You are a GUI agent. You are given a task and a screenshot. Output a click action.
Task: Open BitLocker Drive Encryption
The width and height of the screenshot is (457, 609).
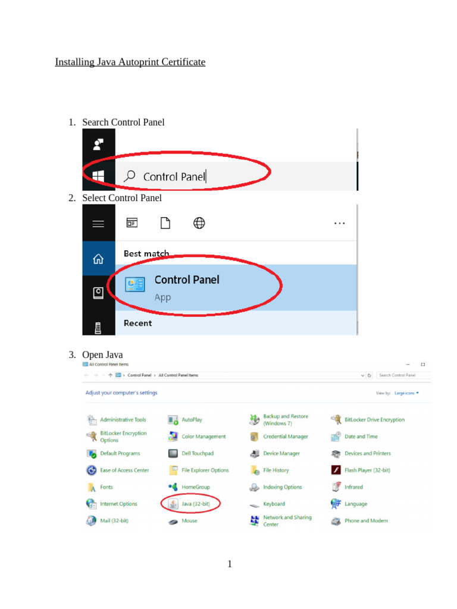click(368, 419)
